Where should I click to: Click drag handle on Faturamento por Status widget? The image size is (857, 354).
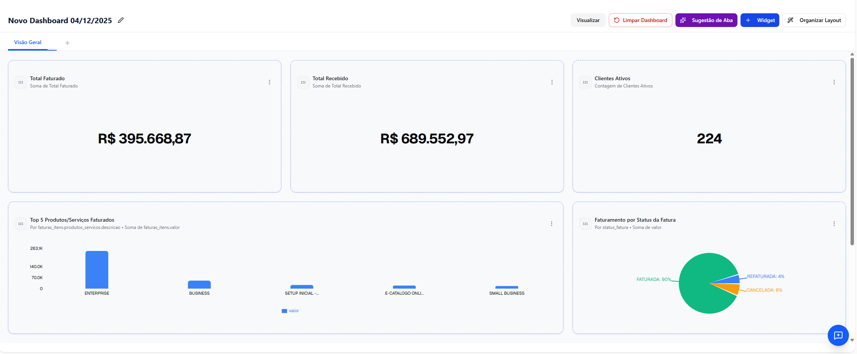tap(585, 224)
